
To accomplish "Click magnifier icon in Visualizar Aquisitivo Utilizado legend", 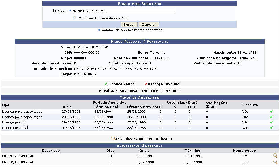I will pos(114,138).
